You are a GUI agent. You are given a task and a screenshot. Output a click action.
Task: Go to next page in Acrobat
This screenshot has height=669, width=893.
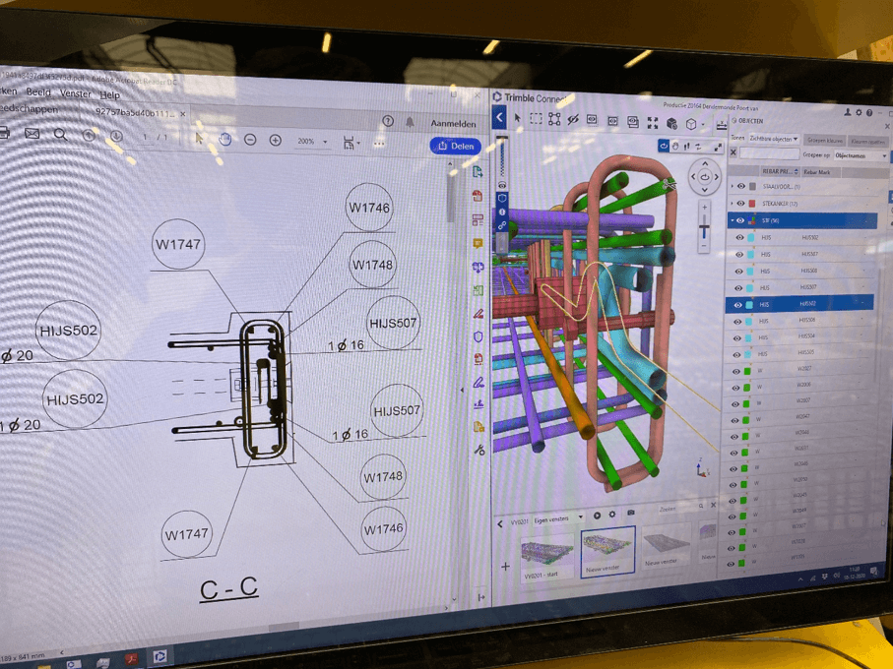[x=116, y=136]
